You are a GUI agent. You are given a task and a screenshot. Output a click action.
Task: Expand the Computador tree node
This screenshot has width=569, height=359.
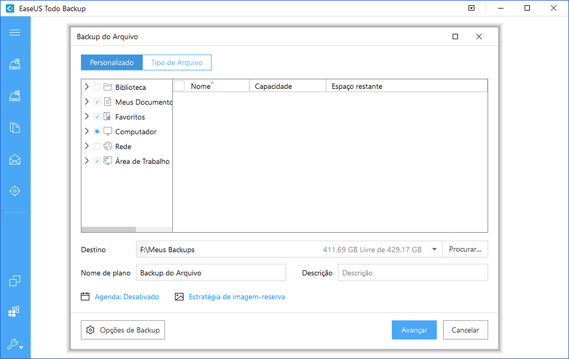(x=86, y=131)
